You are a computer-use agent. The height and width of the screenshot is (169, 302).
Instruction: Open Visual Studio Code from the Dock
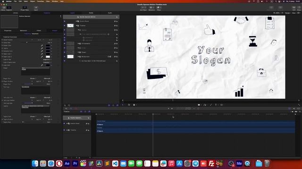(115, 163)
